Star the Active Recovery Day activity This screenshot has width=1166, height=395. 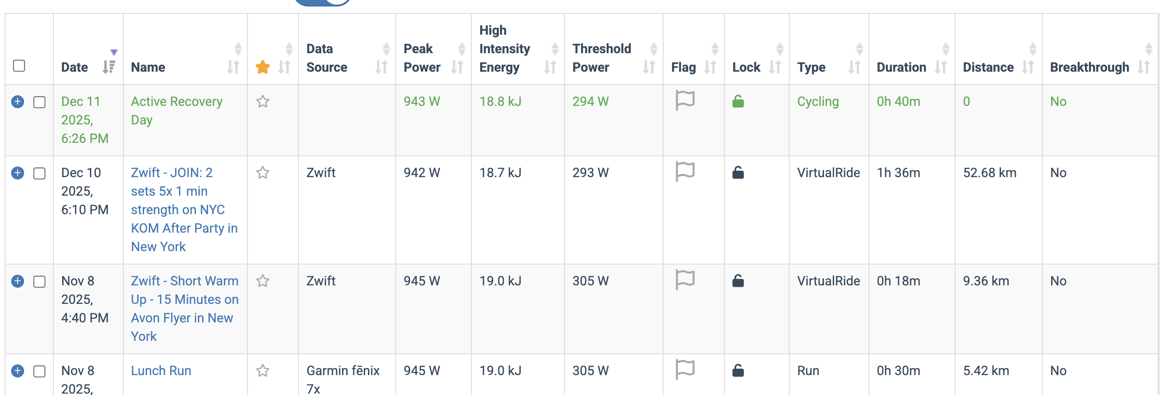point(263,101)
